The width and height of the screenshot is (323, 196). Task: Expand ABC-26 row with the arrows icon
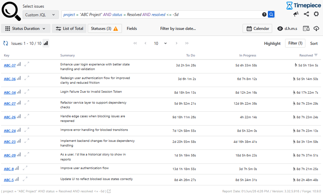[x=27, y=116]
